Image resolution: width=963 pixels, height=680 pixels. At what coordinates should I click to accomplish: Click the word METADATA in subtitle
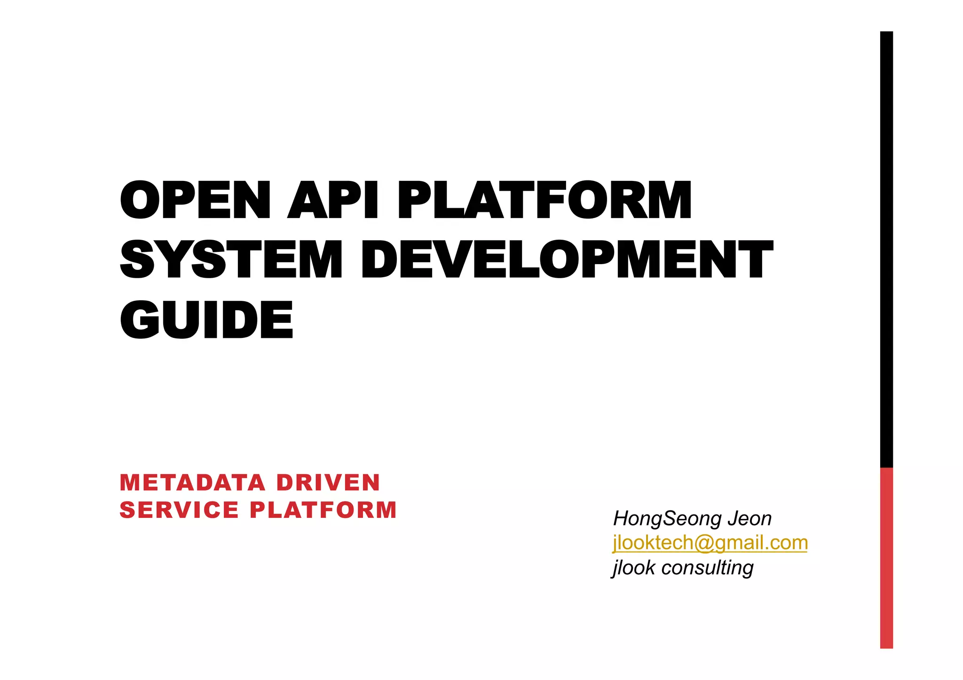point(192,483)
